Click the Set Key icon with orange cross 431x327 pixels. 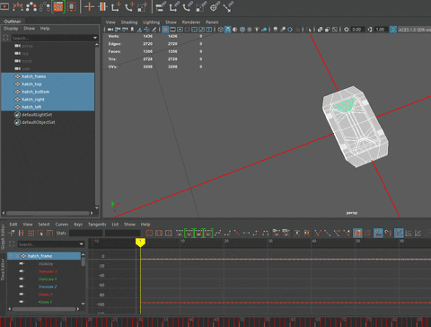click(x=89, y=6)
